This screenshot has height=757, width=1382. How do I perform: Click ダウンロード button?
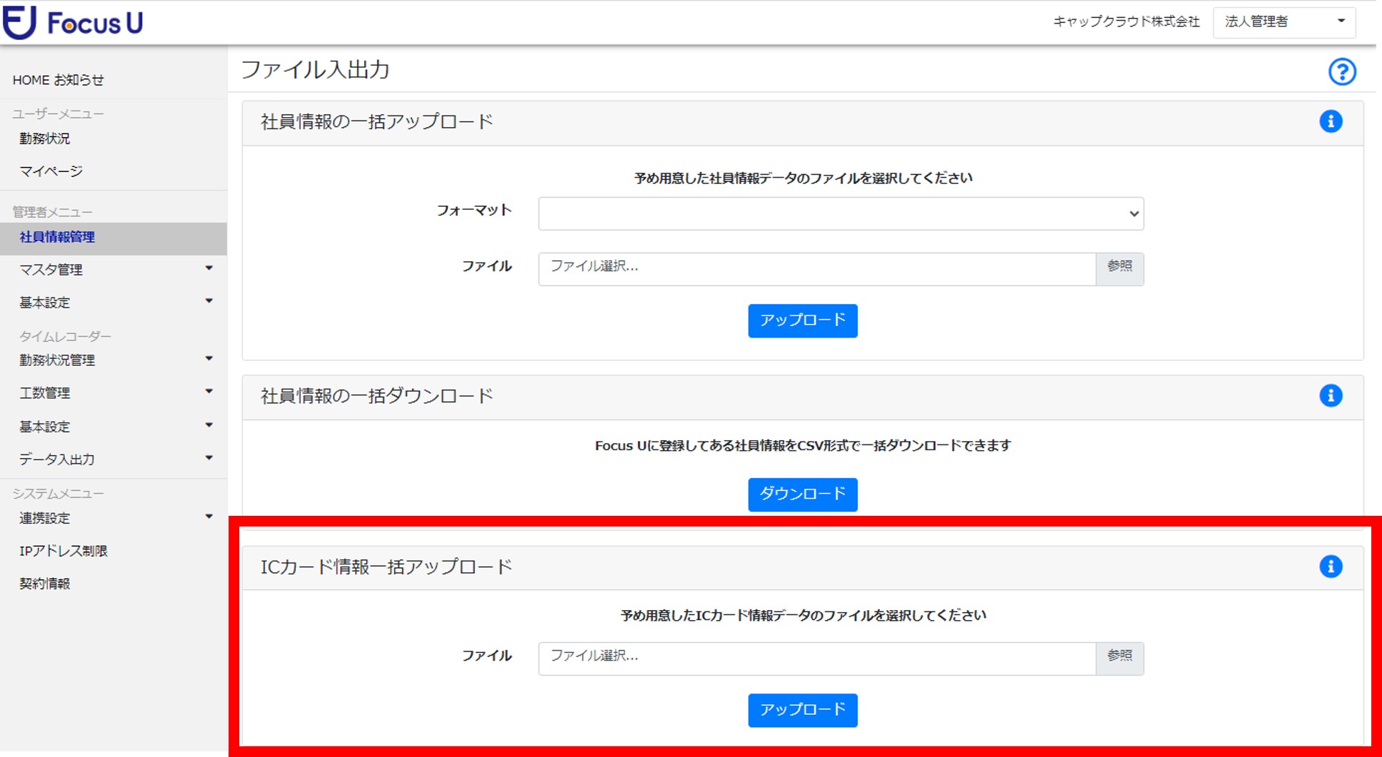coord(802,494)
